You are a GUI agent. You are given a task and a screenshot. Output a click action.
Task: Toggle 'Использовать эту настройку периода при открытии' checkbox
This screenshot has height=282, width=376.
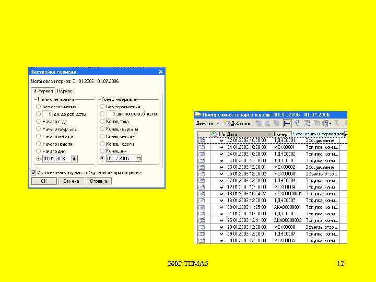click(33, 173)
